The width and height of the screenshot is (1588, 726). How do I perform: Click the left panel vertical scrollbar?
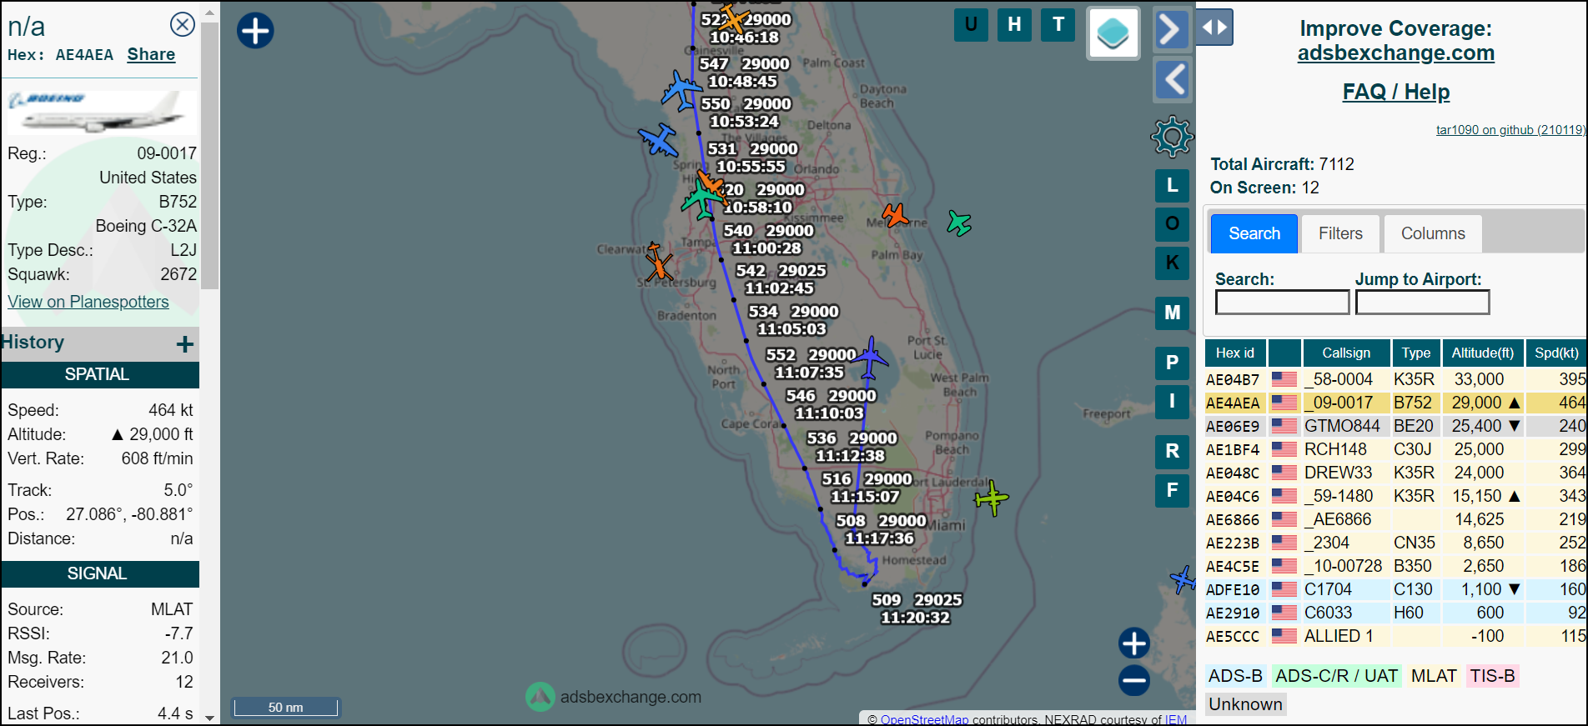(x=210, y=155)
